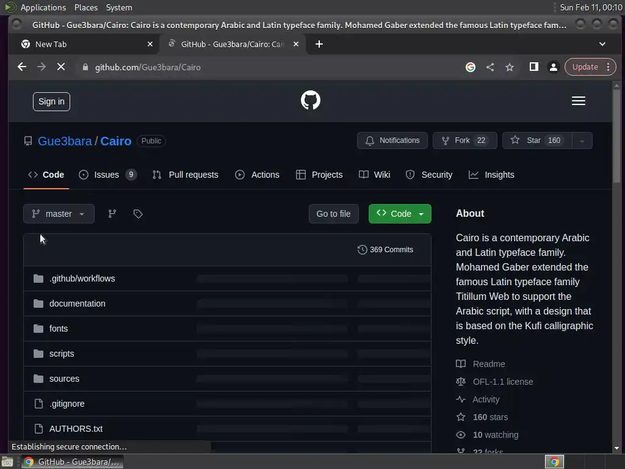Click the show desktop icon in taskbar
The width and height of the screenshot is (625, 469).
click(x=7, y=462)
